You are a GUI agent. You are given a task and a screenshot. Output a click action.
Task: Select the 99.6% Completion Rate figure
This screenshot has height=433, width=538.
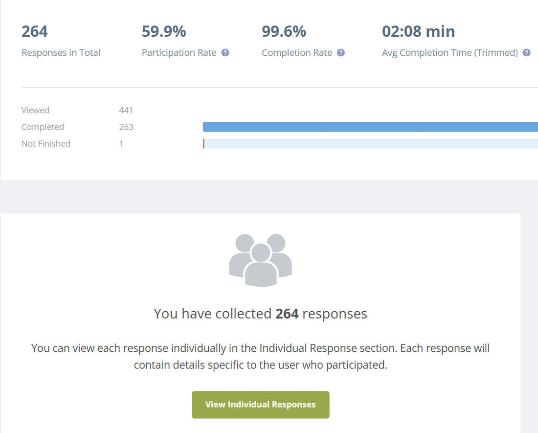pos(284,31)
